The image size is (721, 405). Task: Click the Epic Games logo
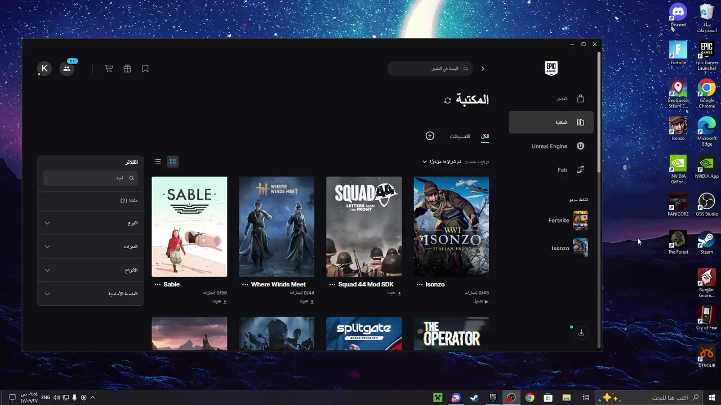[x=551, y=69]
